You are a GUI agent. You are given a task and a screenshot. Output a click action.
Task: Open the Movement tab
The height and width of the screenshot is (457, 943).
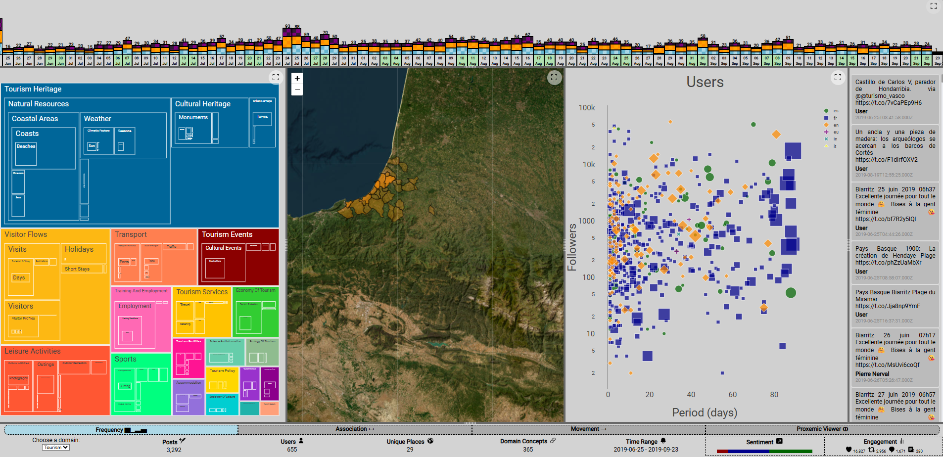[x=588, y=429]
